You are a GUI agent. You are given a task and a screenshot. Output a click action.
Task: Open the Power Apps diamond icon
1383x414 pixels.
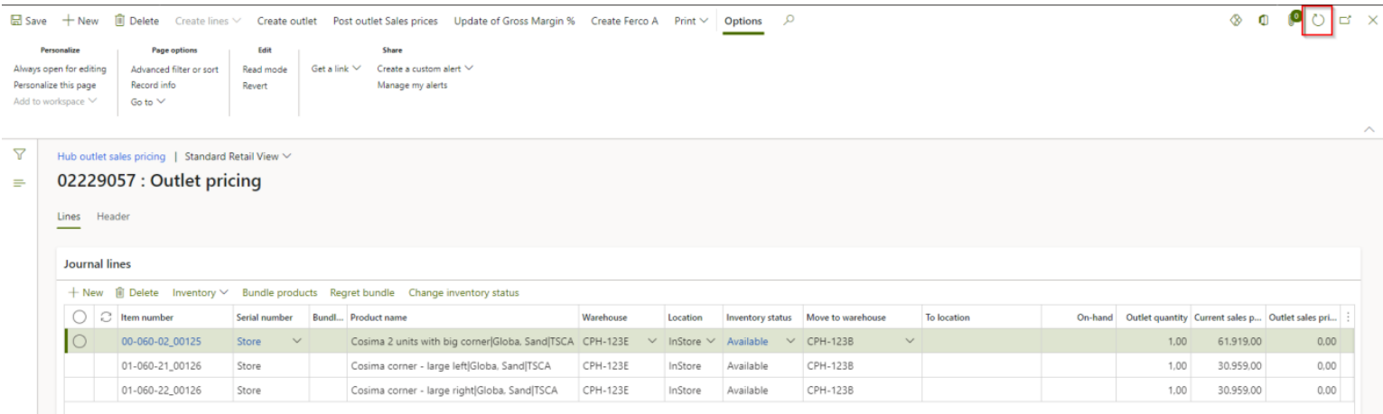(x=1236, y=21)
